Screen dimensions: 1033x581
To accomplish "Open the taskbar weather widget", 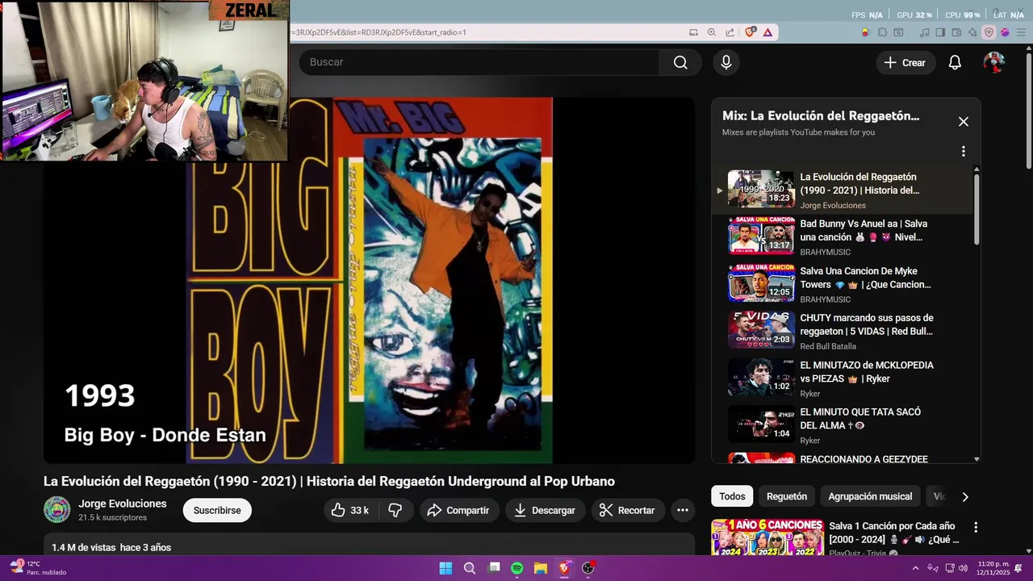I will [38, 568].
